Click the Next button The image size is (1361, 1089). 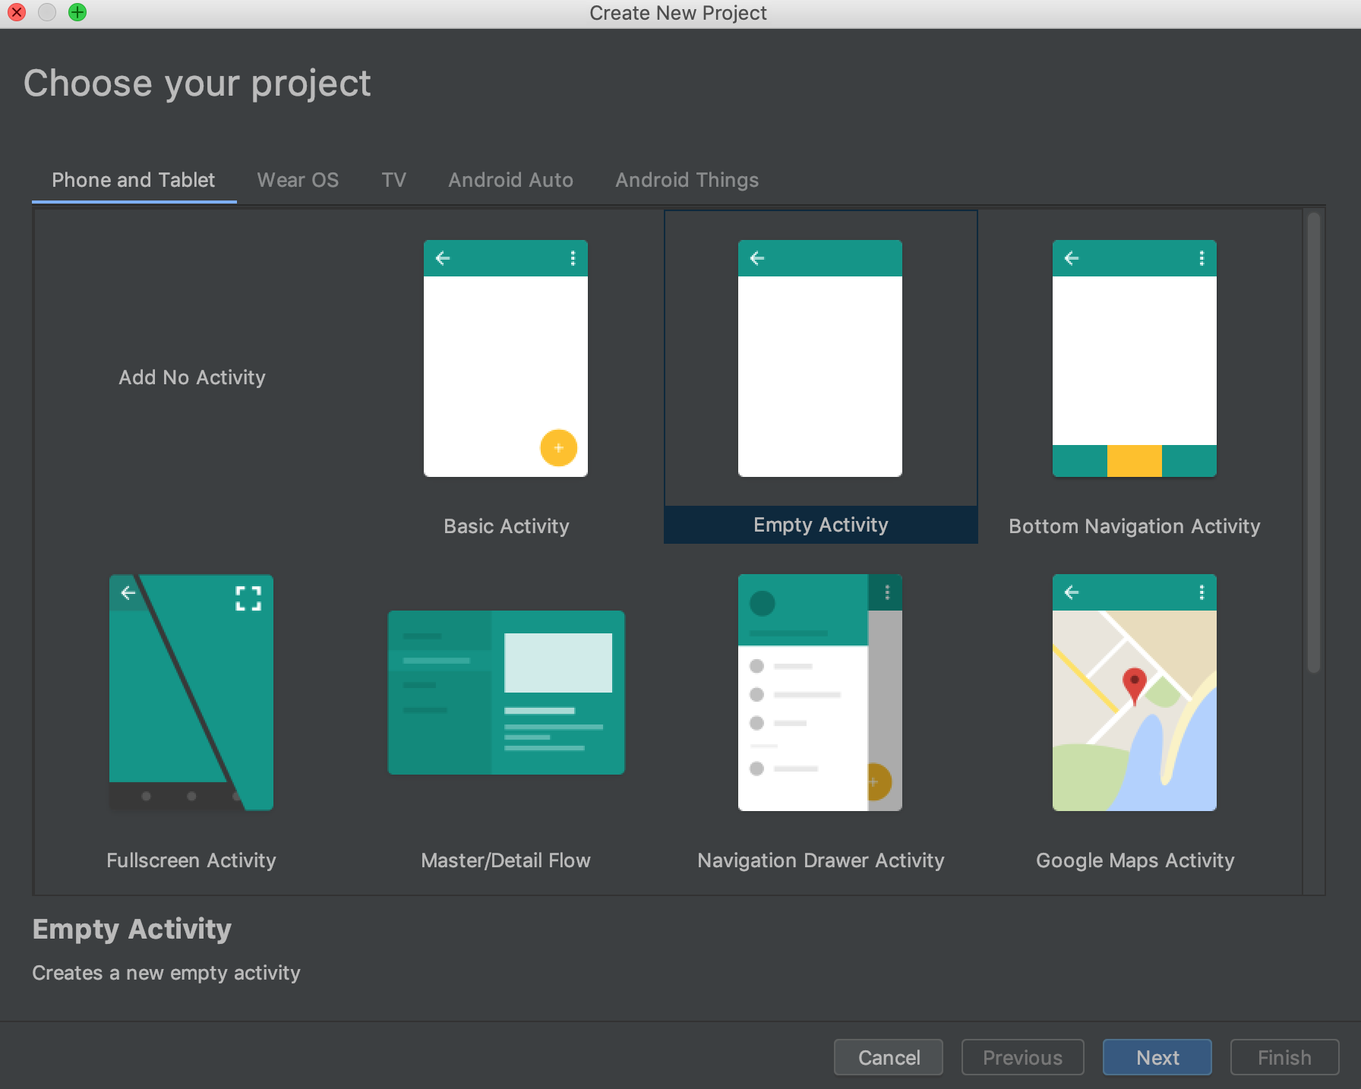[x=1157, y=1057]
